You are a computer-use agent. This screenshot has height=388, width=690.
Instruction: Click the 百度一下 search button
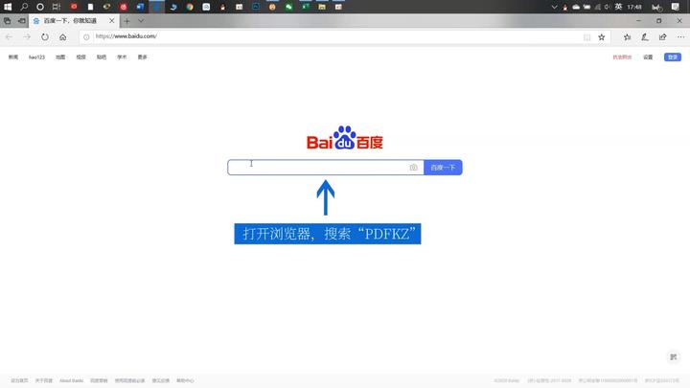(x=443, y=168)
